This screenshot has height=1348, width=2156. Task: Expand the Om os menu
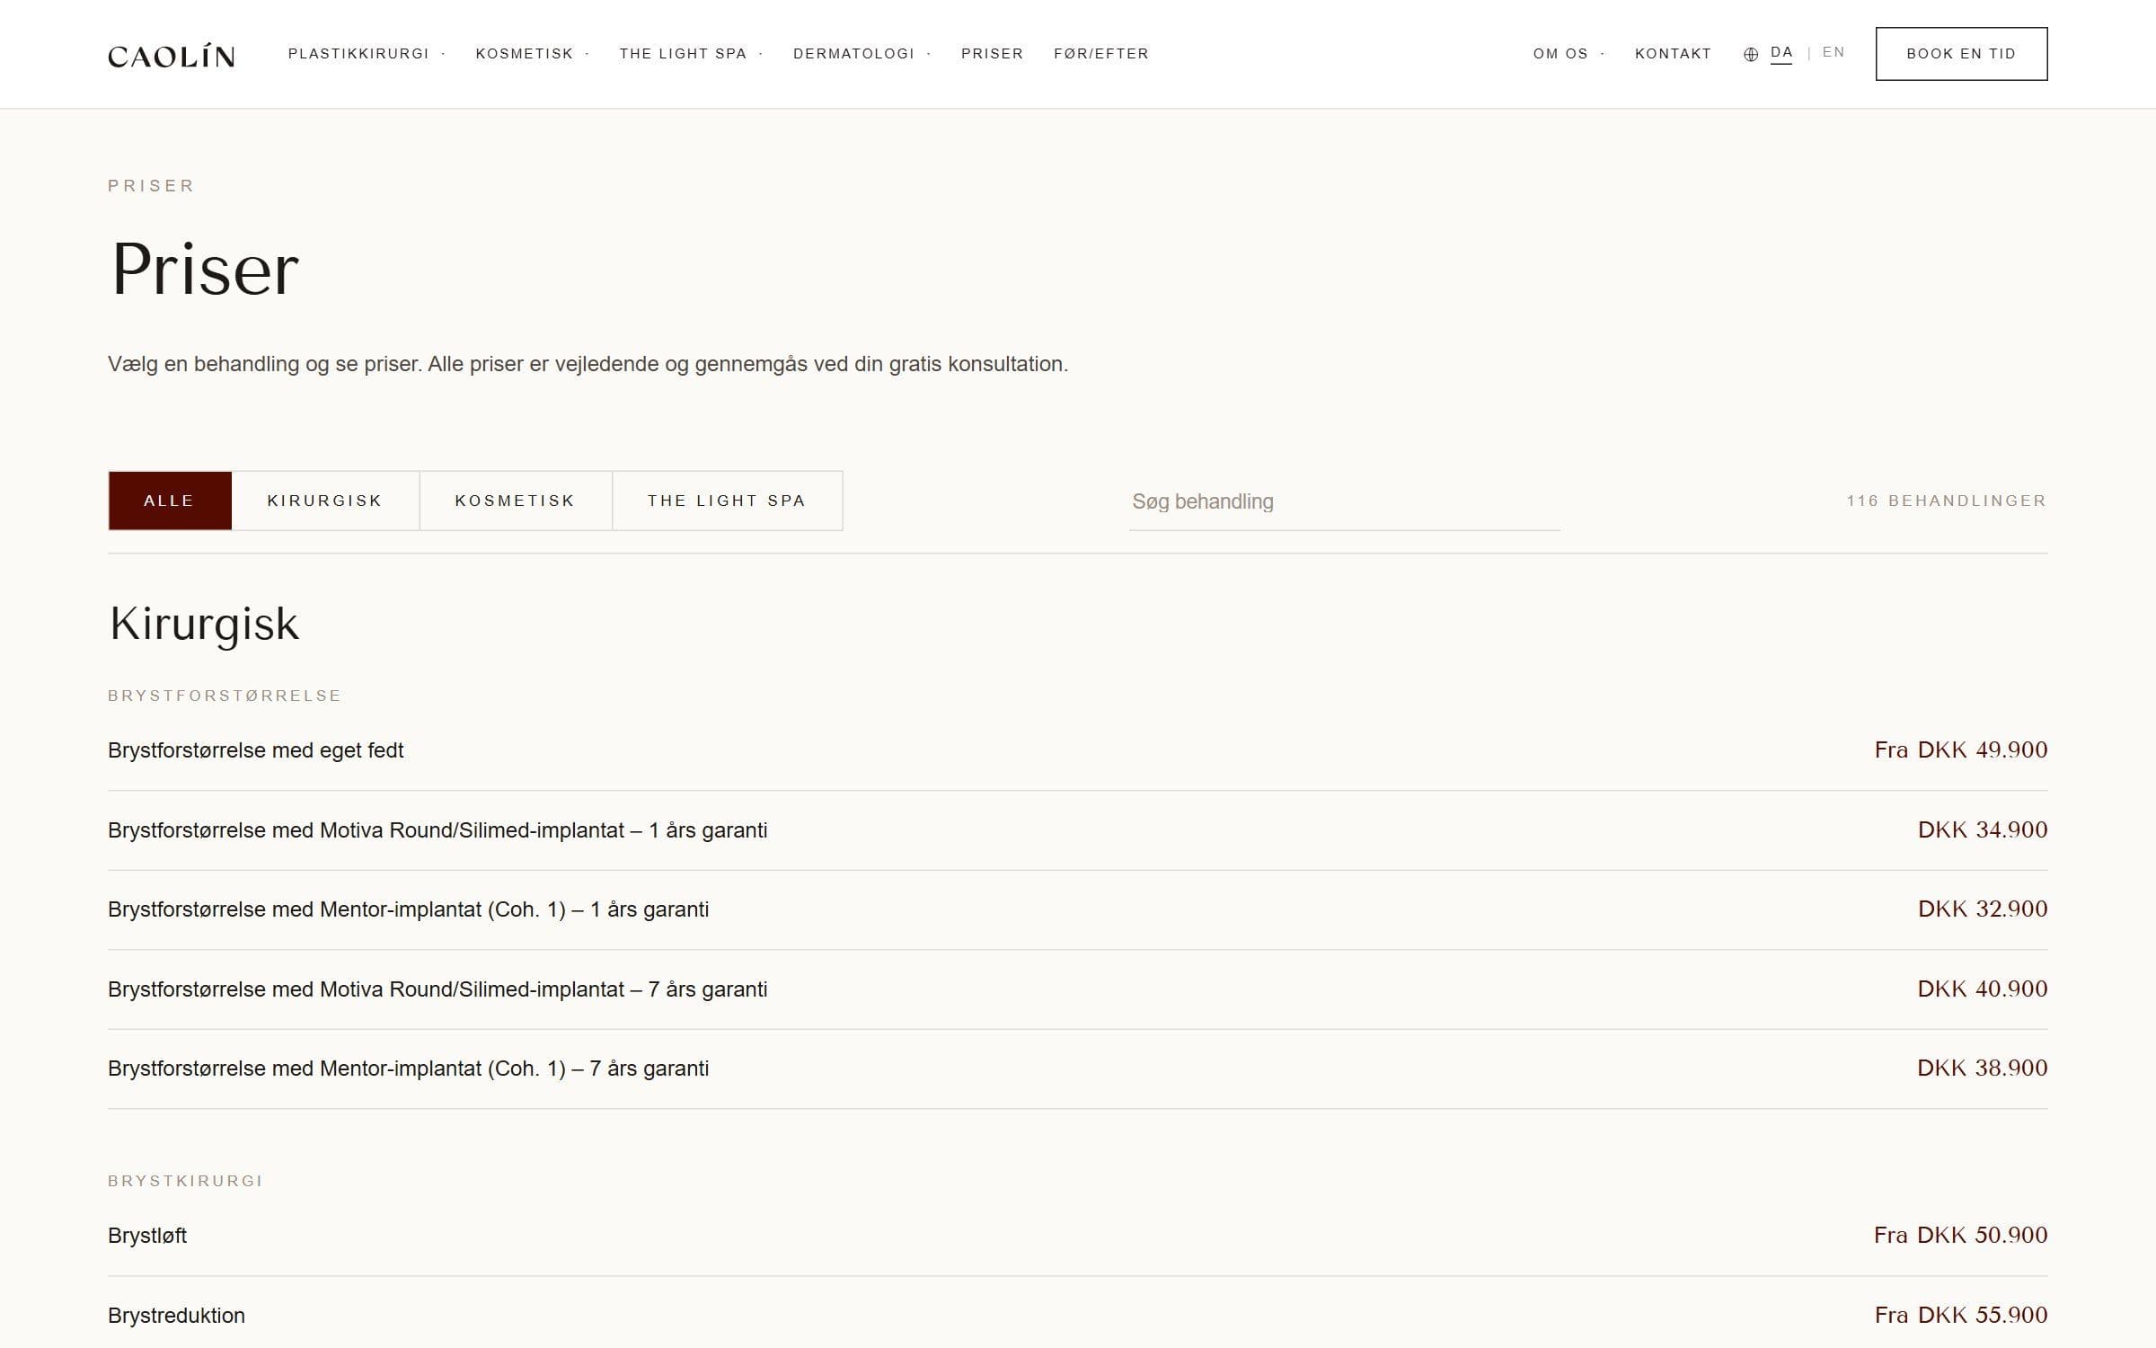(1568, 54)
